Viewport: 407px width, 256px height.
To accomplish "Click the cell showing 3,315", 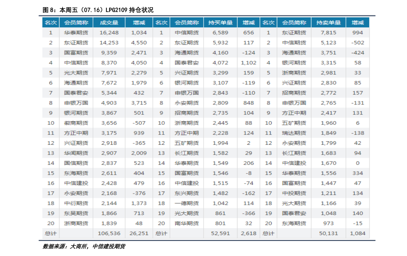I will [x=328, y=63].
